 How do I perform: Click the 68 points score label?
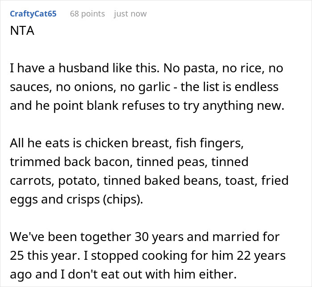[87, 14]
